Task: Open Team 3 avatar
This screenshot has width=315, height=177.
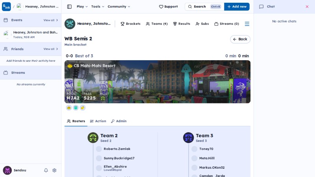Action: click(189, 138)
